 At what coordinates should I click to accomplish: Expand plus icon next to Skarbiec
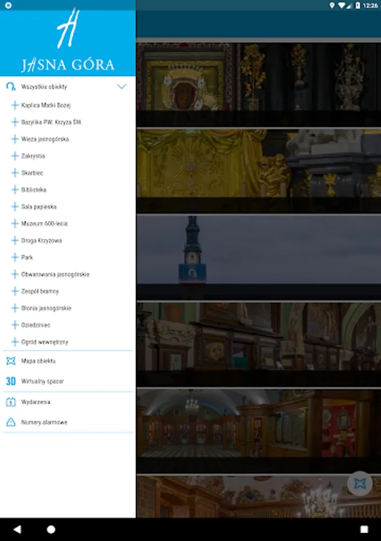tap(15, 173)
